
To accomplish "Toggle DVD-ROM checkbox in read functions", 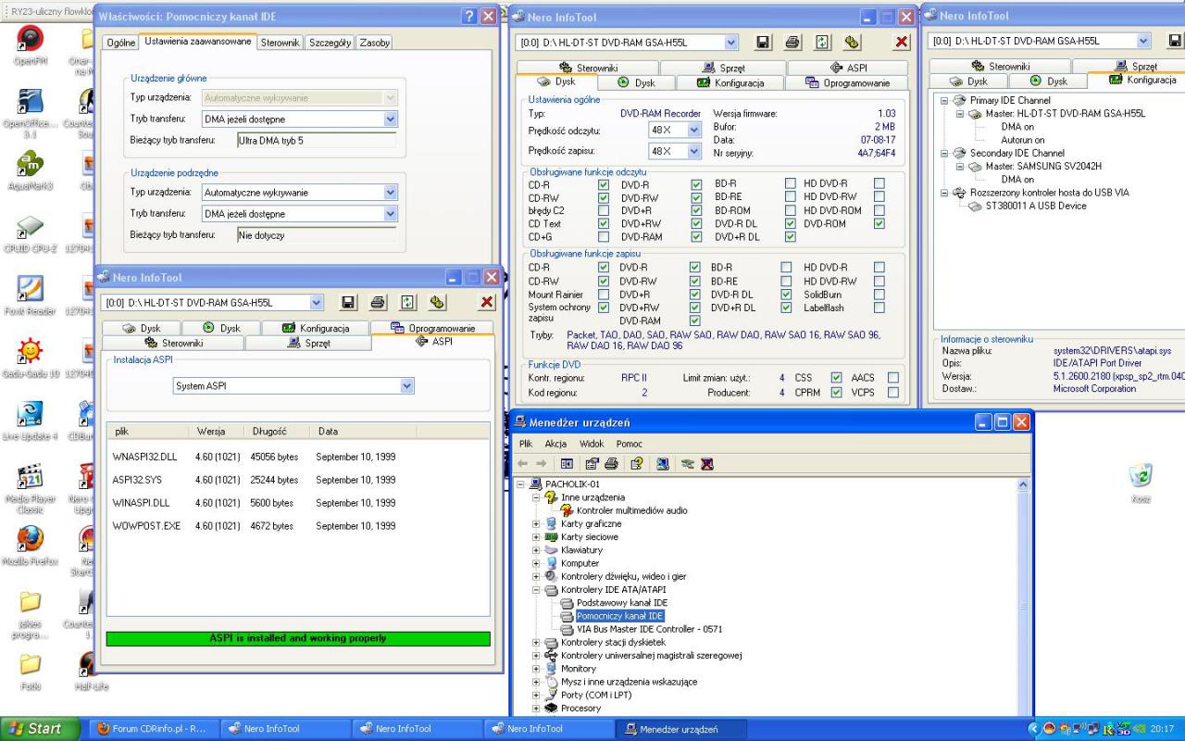I will pos(879,223).
